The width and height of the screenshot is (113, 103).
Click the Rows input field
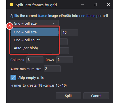(x=65, y=60)
